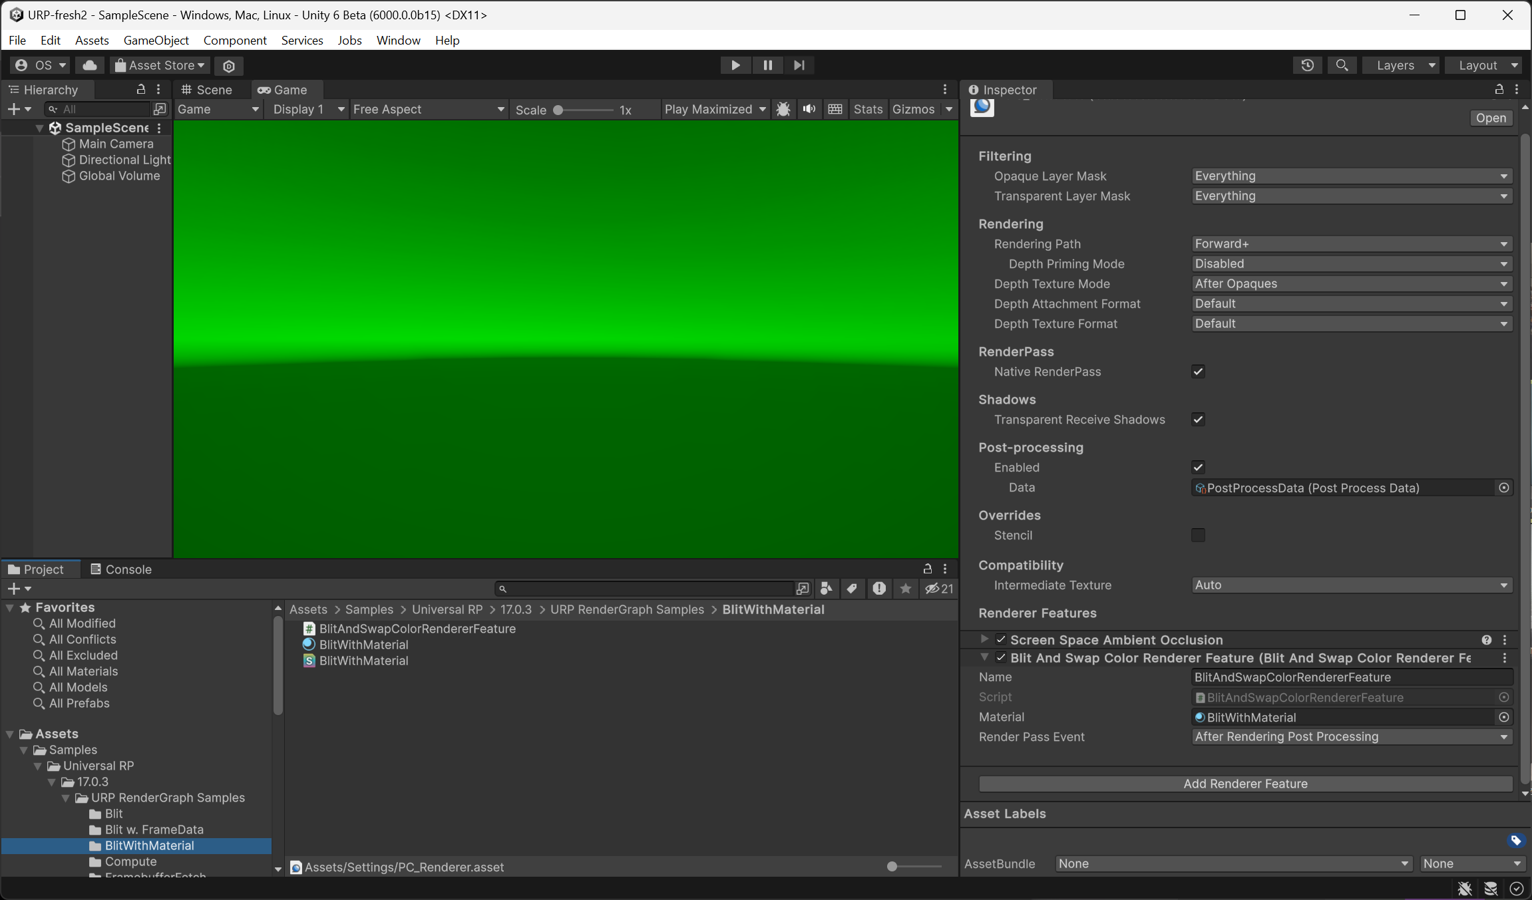Expand the Screen Space Ambient Occlusion feature
Viewport: 1532px width, 900px height.
point(984,639)
